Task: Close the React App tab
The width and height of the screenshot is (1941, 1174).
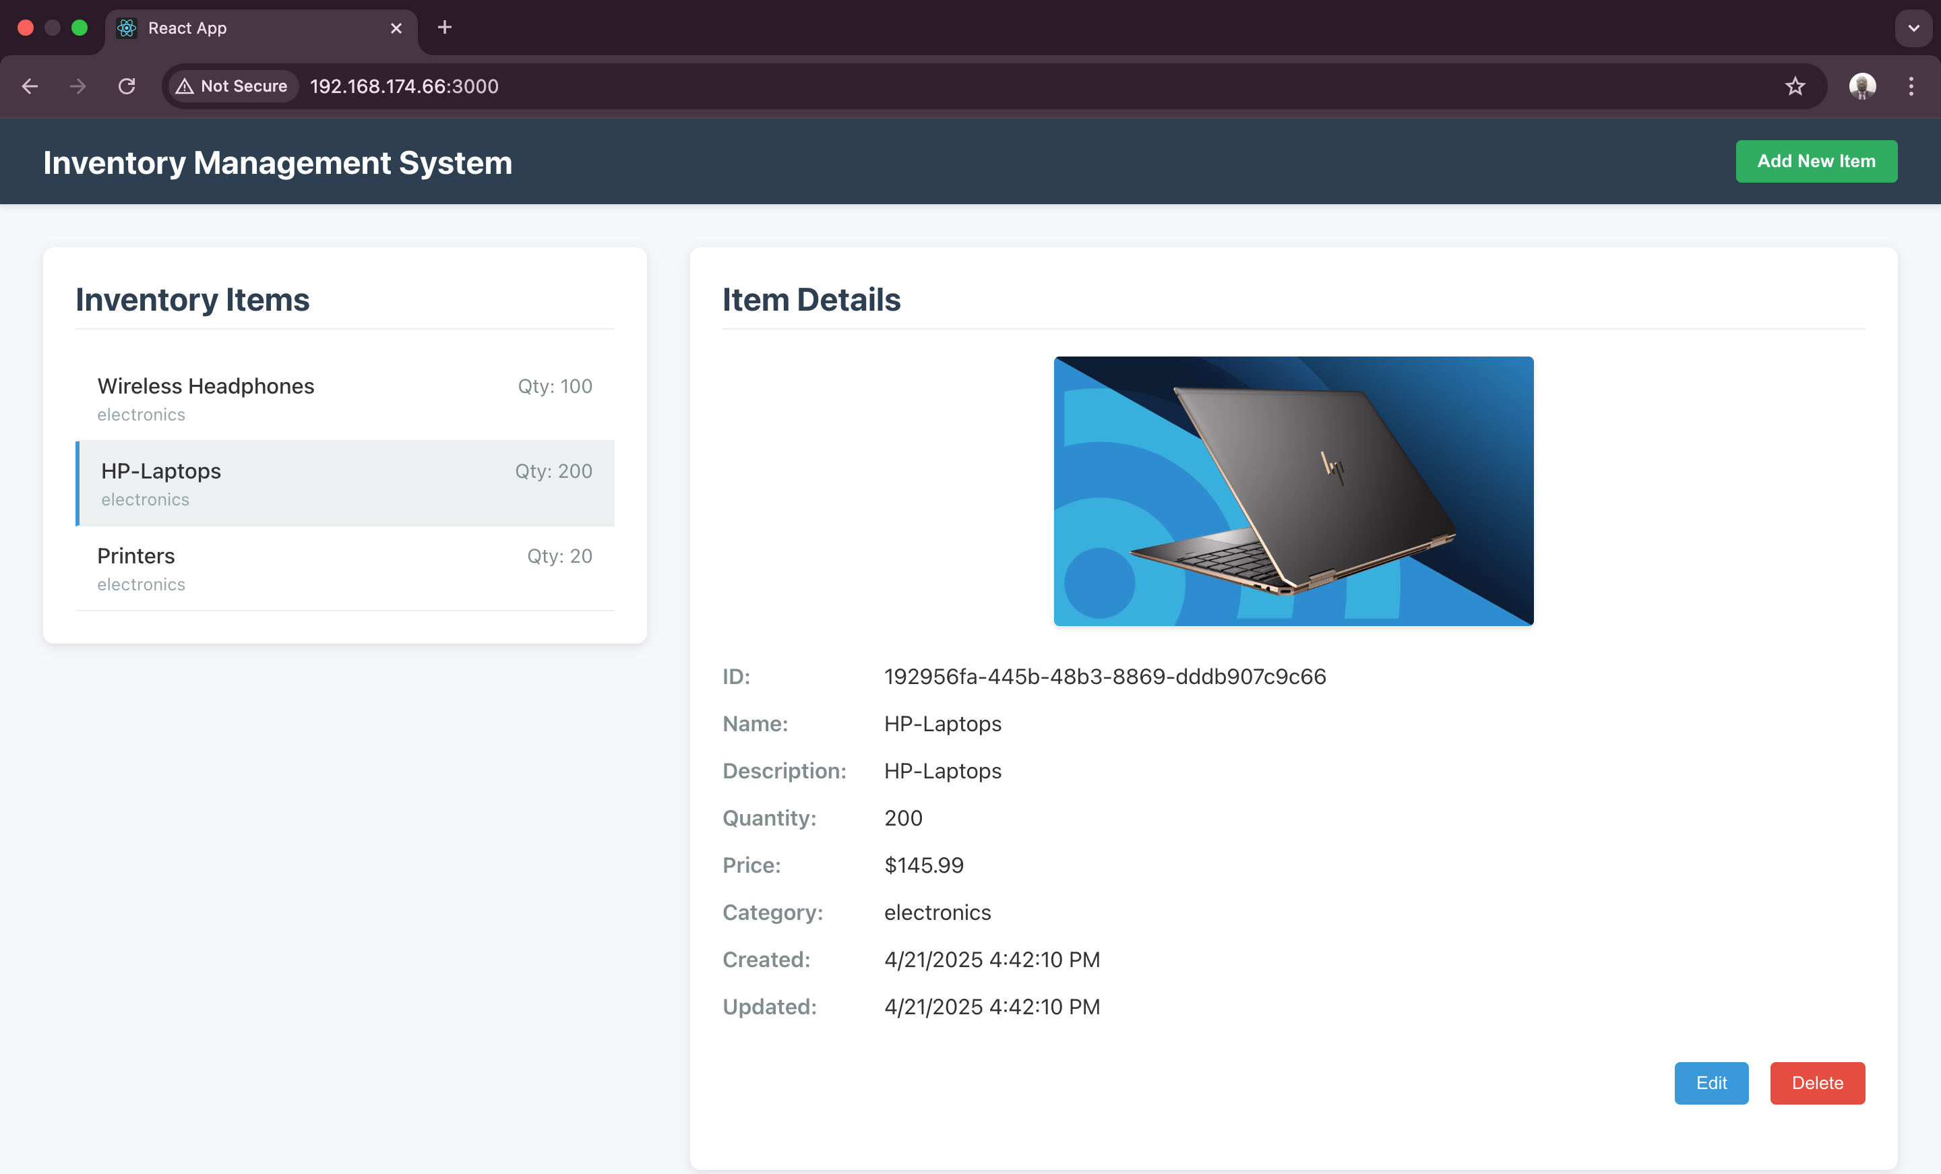Action: coord(396,28)
